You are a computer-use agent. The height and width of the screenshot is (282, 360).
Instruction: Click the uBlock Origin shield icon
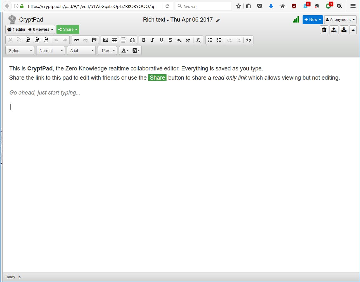coord(294,6)
